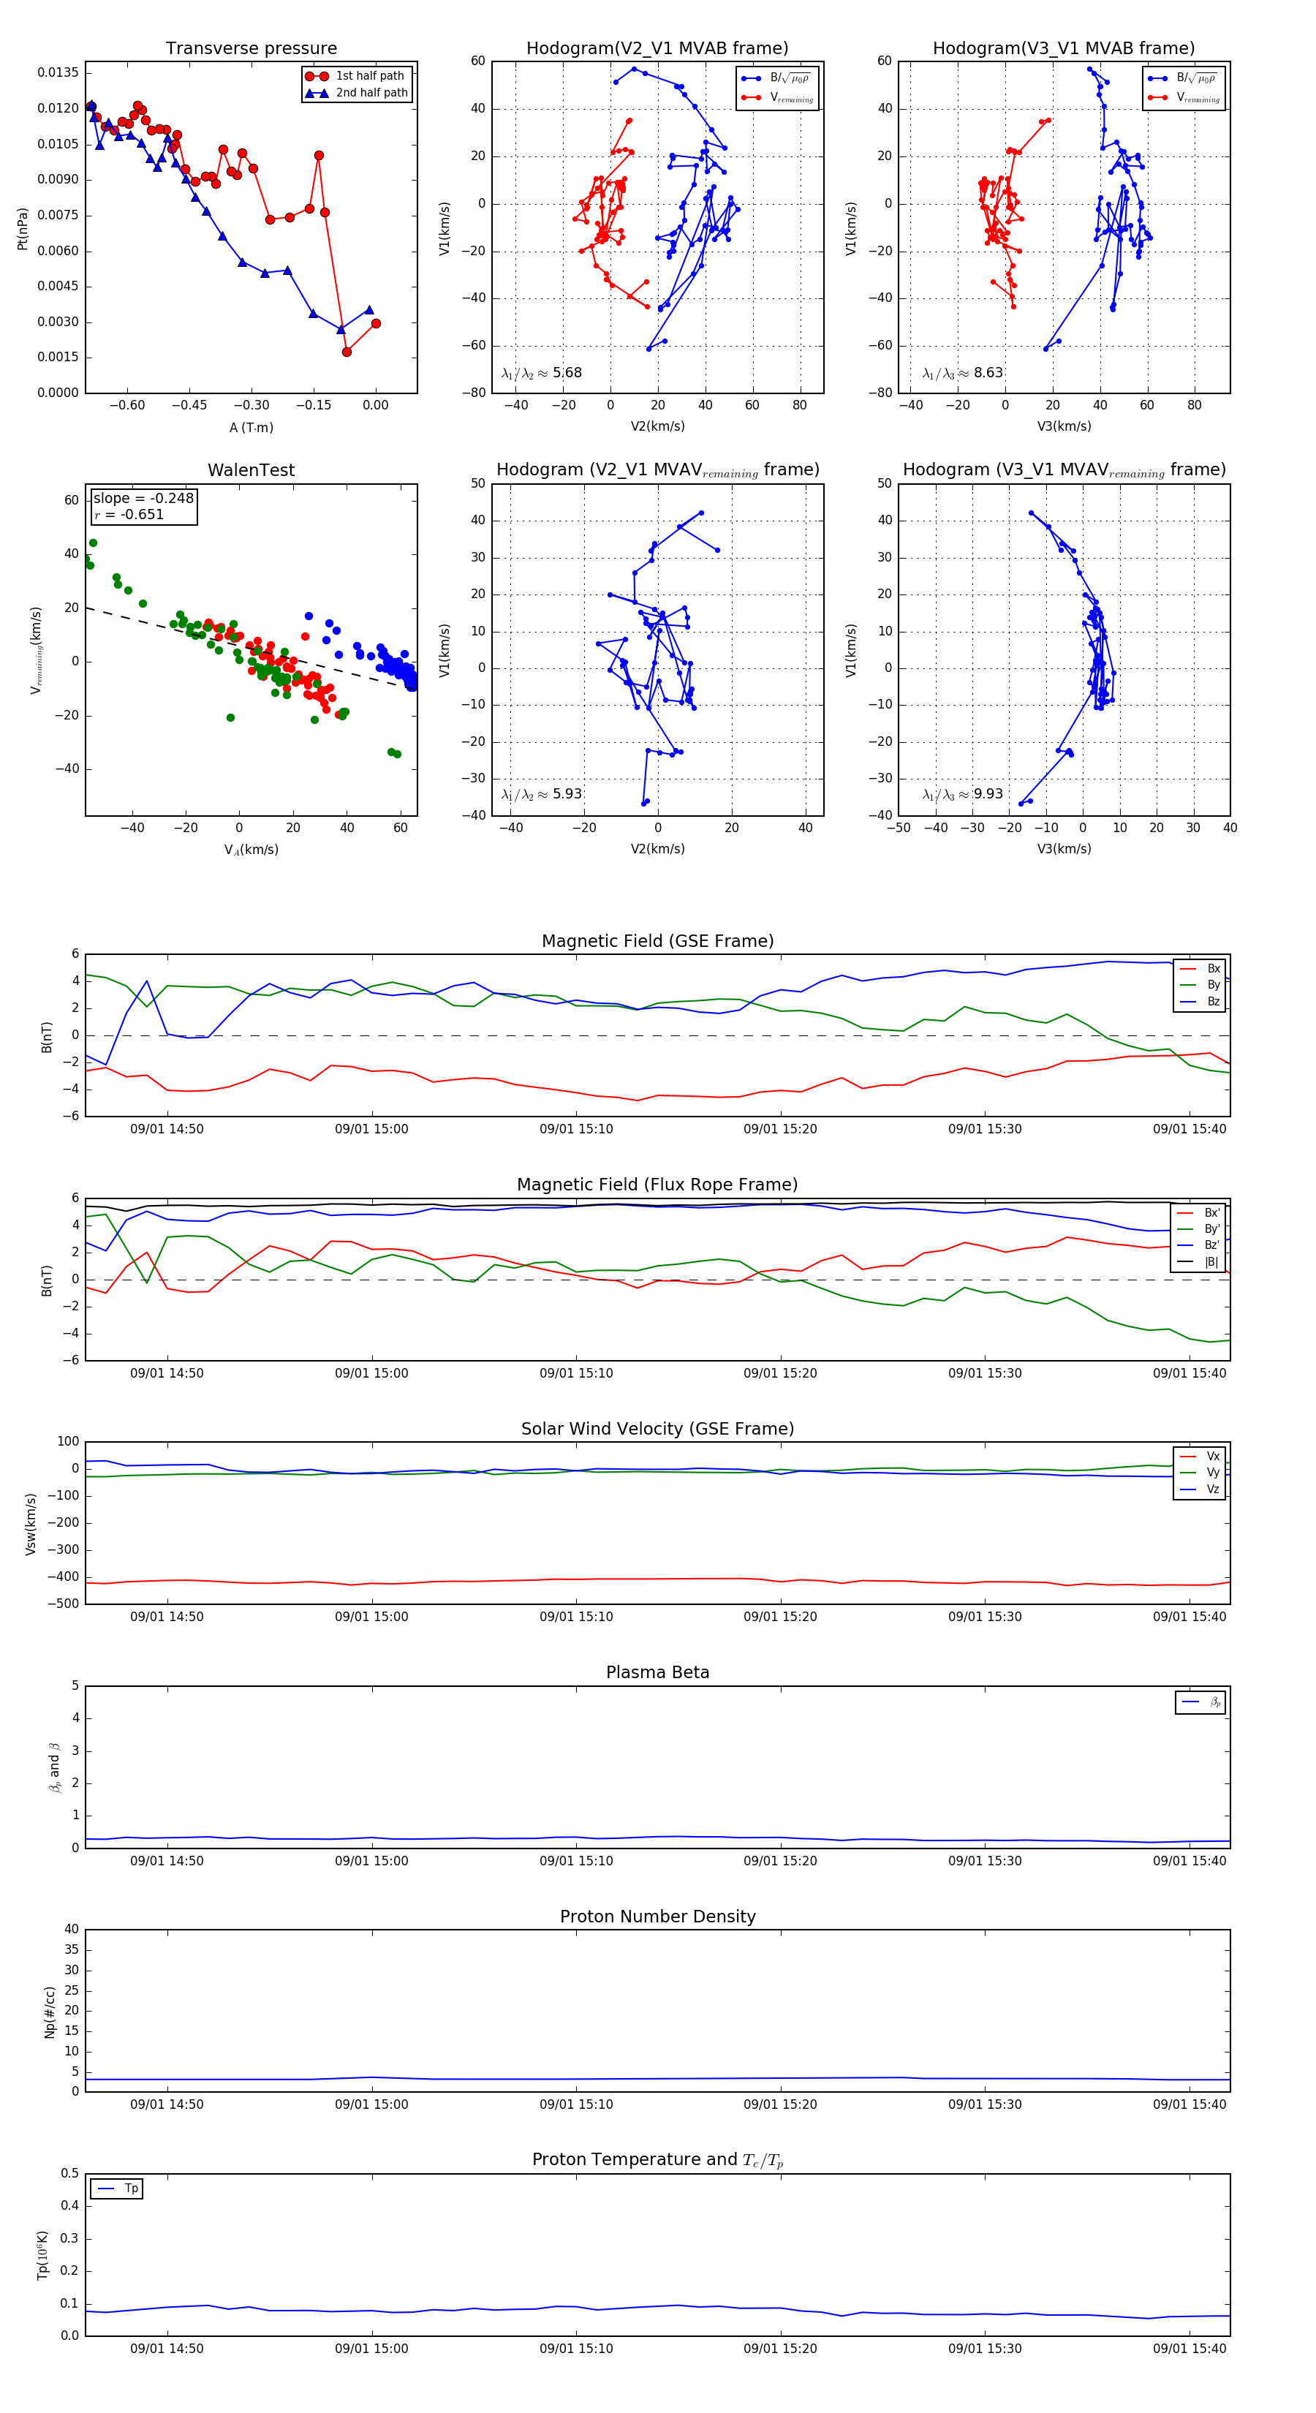This screenshot has width=1316, height=2413.
Task: Click the "Vx" legend entry in Solar Wind plot
Action: point(1200,1456)
